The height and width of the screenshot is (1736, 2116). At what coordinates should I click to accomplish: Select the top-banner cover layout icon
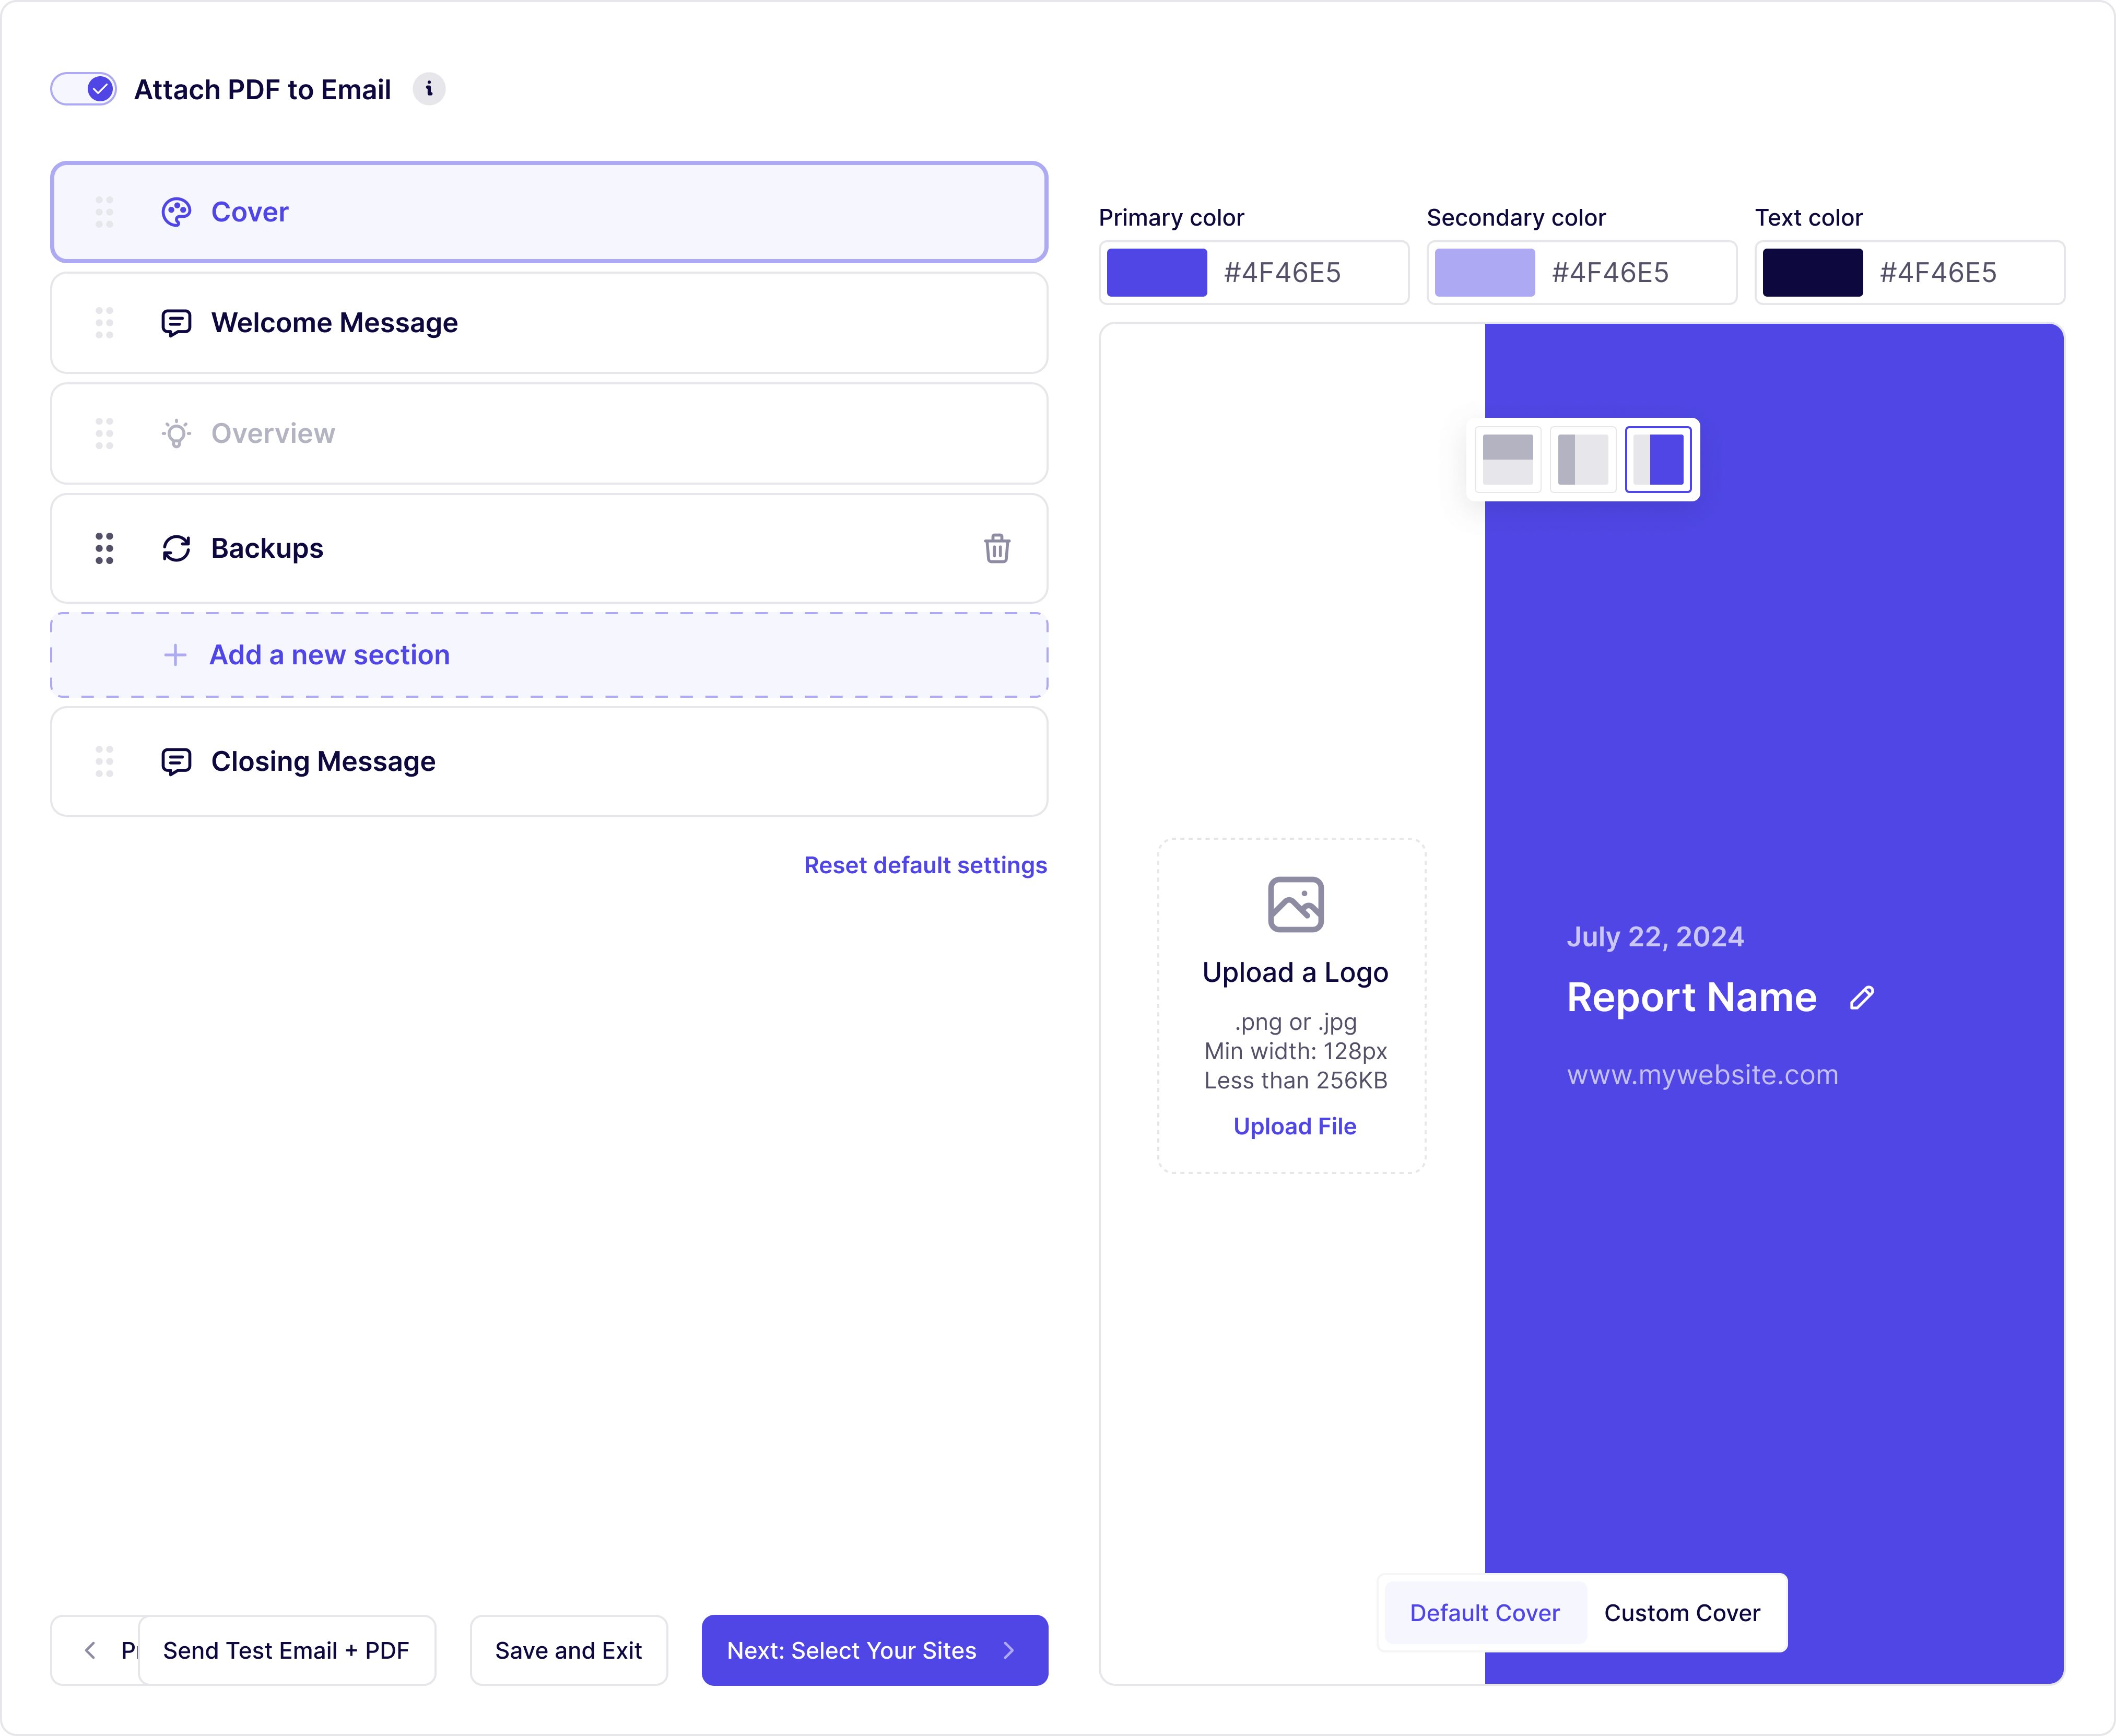(x=1507, y=459)
